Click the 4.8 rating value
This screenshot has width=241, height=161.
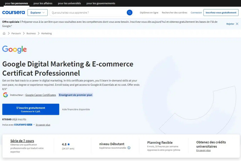(x=64, y=144)
